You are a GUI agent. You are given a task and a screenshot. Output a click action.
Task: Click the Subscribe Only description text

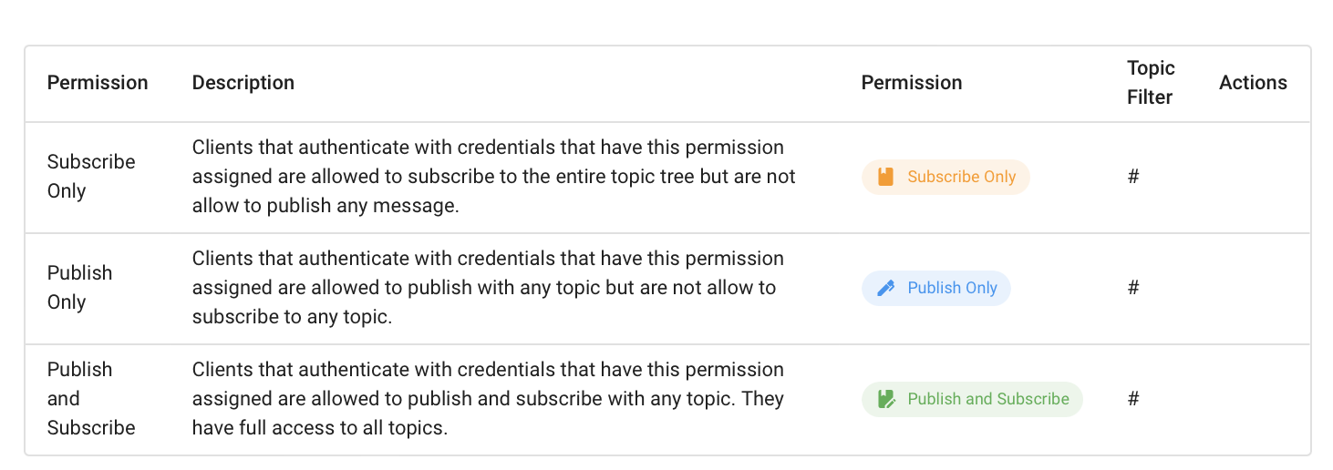point(494,177)
